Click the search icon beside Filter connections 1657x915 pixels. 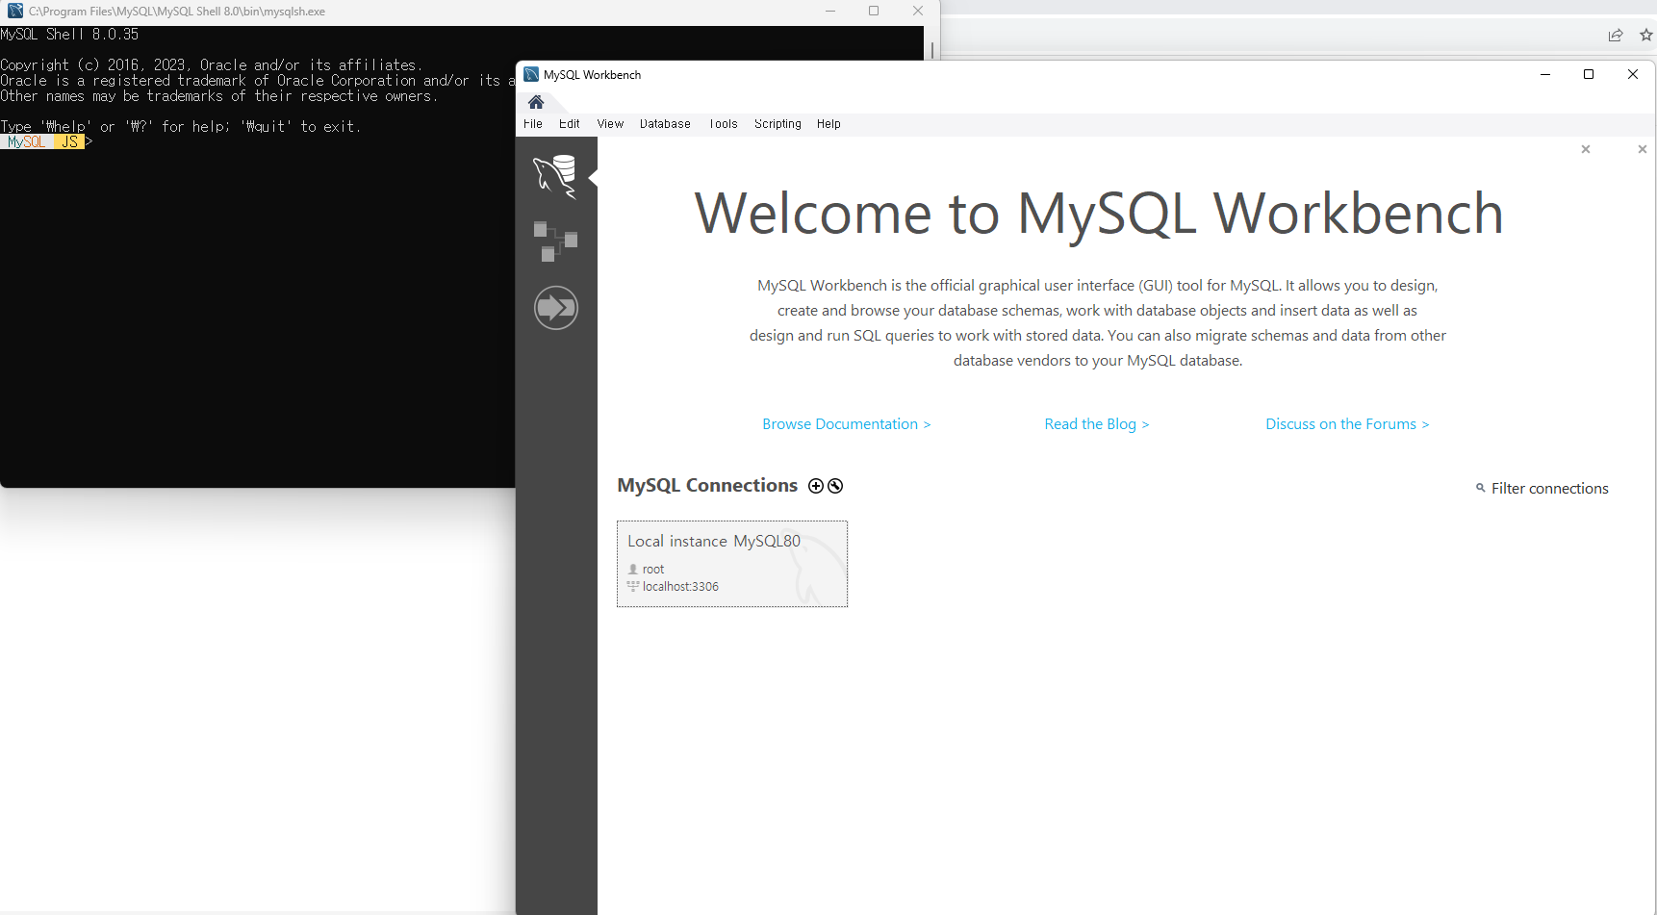tap(1481, 488)
